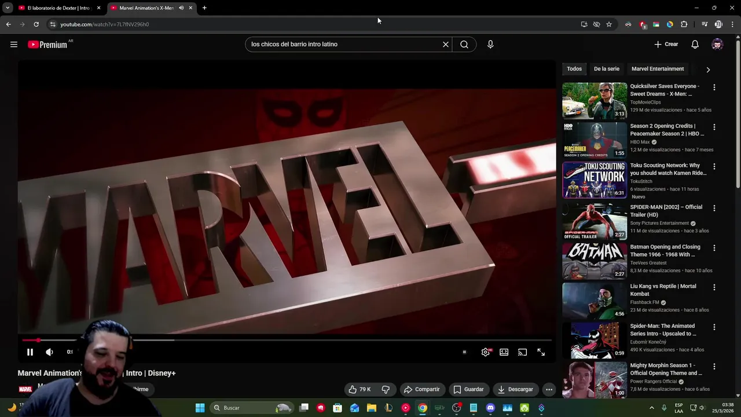Reload the current page
The width and height of the screenshot is (741, 417).
click(x=36, y=24)
